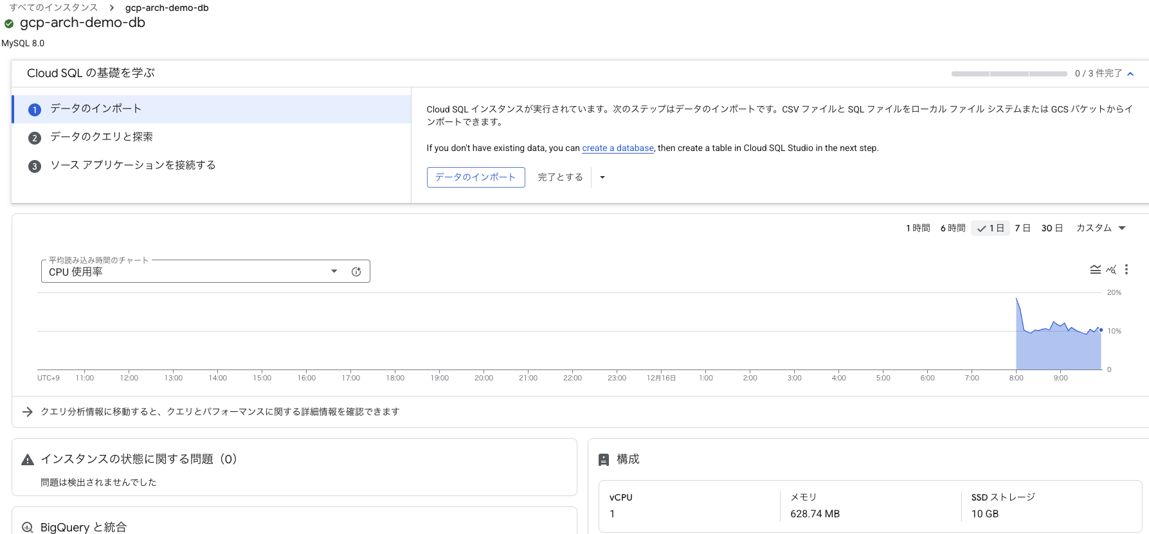
Task: Select the 1 時間 time range
Action: [x=918, y=228]
